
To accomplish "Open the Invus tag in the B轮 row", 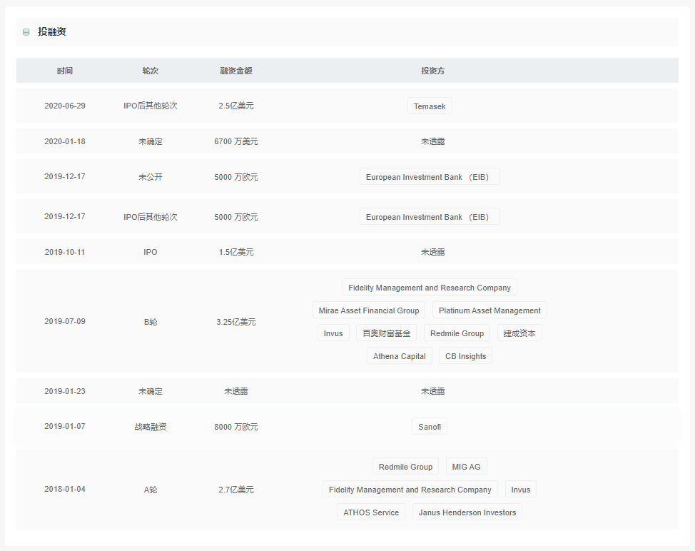I will pos(333,333).
